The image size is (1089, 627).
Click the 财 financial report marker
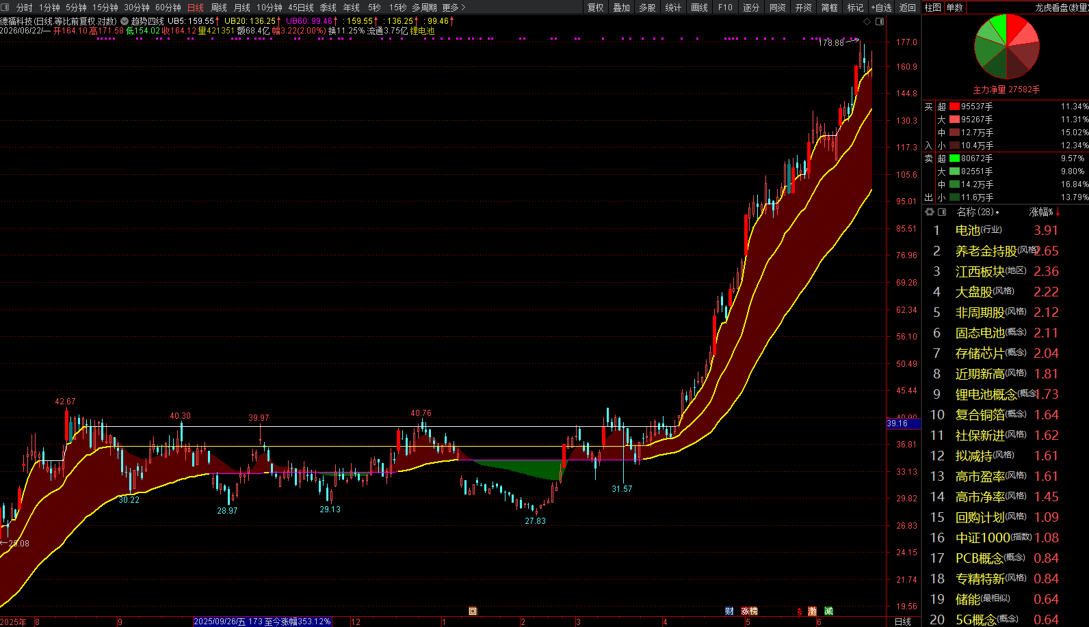pos(729,611)
